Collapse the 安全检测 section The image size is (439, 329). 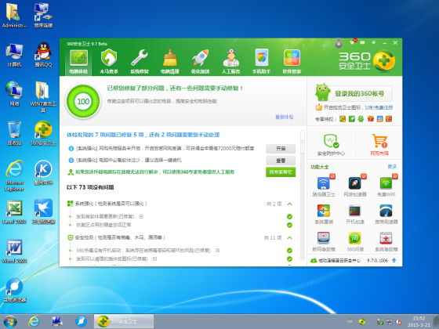[x=290, y=238]
